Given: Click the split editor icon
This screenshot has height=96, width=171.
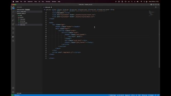Looking at the screenshot, I should [x=156, y=7].
